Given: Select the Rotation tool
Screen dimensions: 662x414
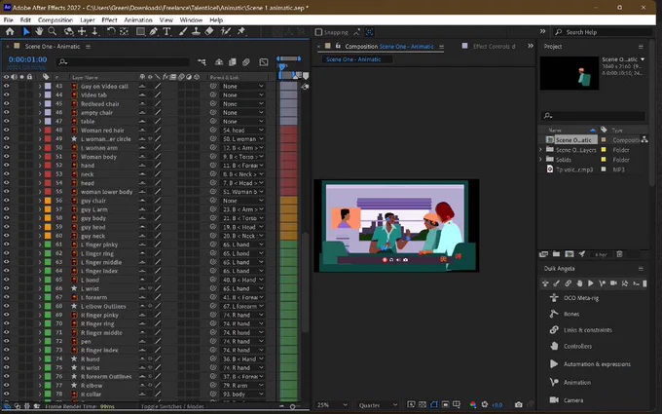Looking at the screenshot, I should pyautogui.click(x=111, y=32).
